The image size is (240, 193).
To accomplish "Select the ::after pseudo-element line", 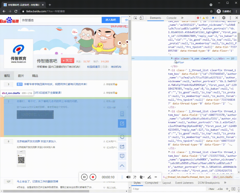I will point(179,62).
